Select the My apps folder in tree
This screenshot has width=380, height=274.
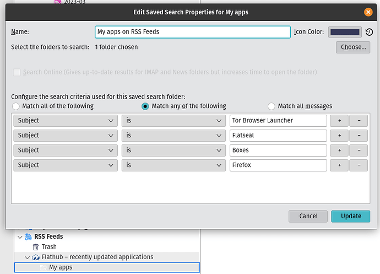pyautogui.click(x=107, y=267)
